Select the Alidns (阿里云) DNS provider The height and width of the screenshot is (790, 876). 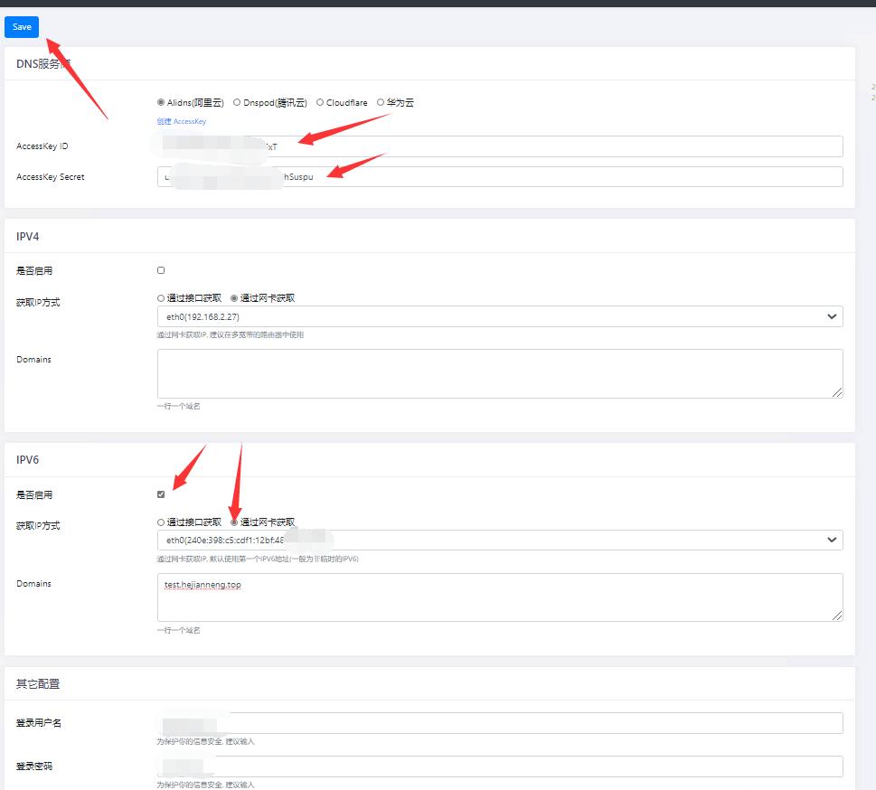161,102
